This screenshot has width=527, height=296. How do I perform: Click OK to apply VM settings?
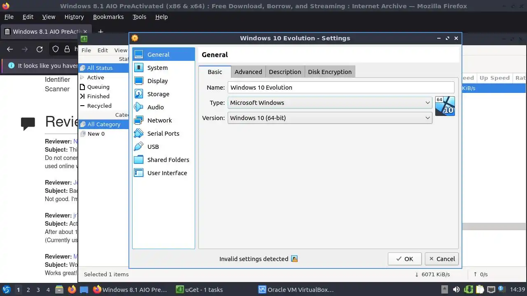click(404, 259)
